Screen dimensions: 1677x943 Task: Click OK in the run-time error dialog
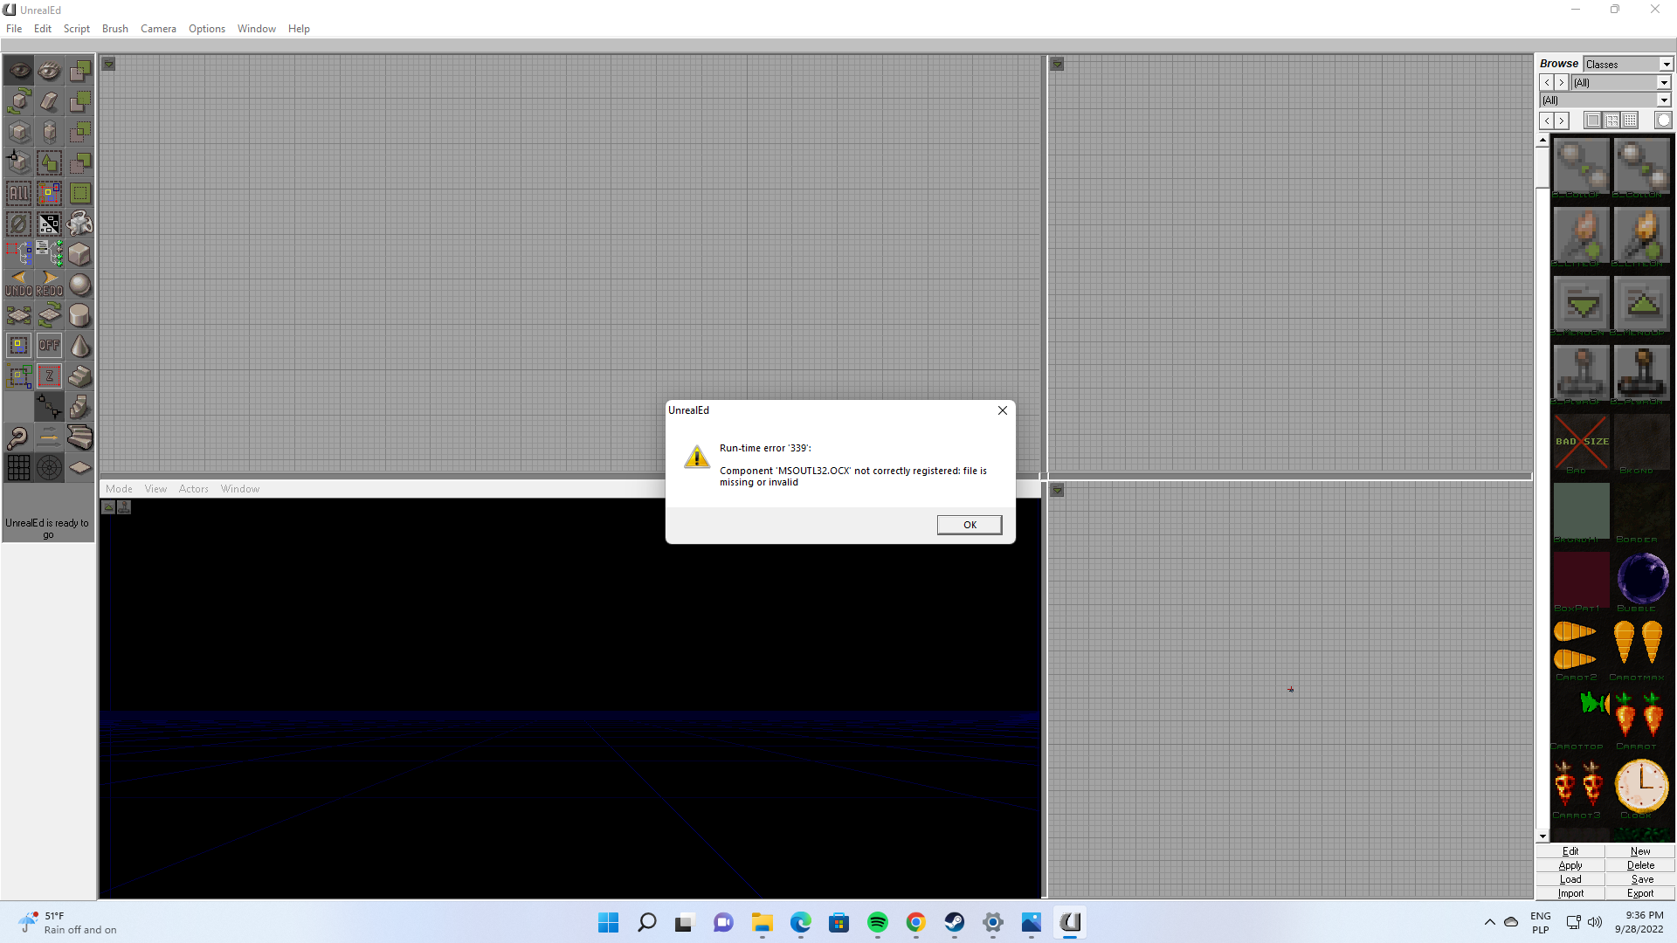coord(970,525)
